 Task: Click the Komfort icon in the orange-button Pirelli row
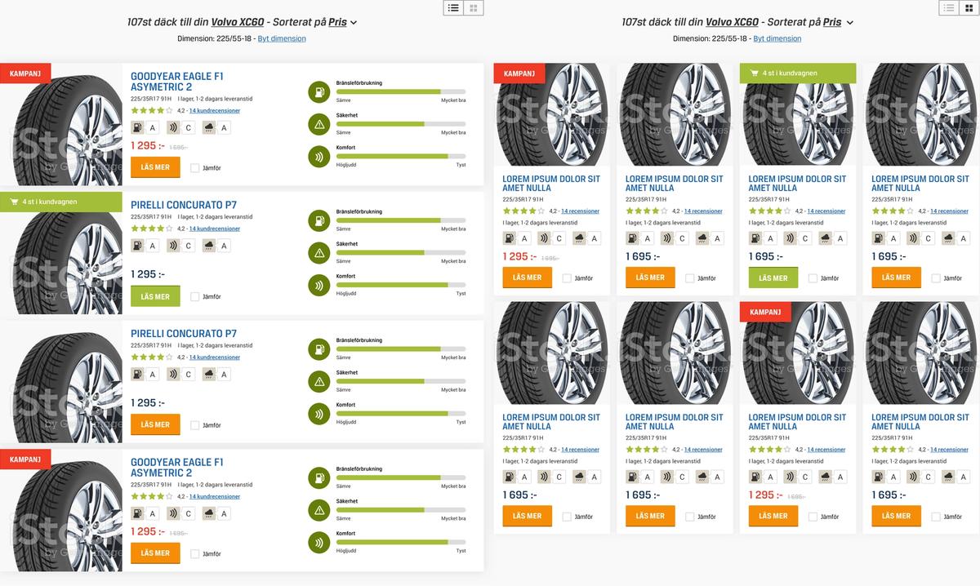[318, 414]
